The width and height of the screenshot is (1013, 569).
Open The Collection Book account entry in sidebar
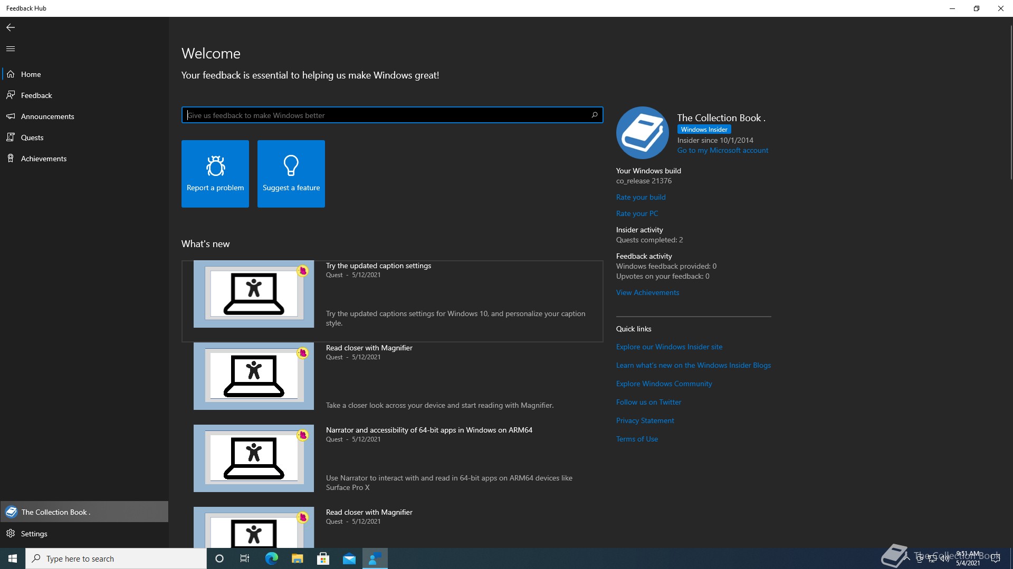(84, 512)
